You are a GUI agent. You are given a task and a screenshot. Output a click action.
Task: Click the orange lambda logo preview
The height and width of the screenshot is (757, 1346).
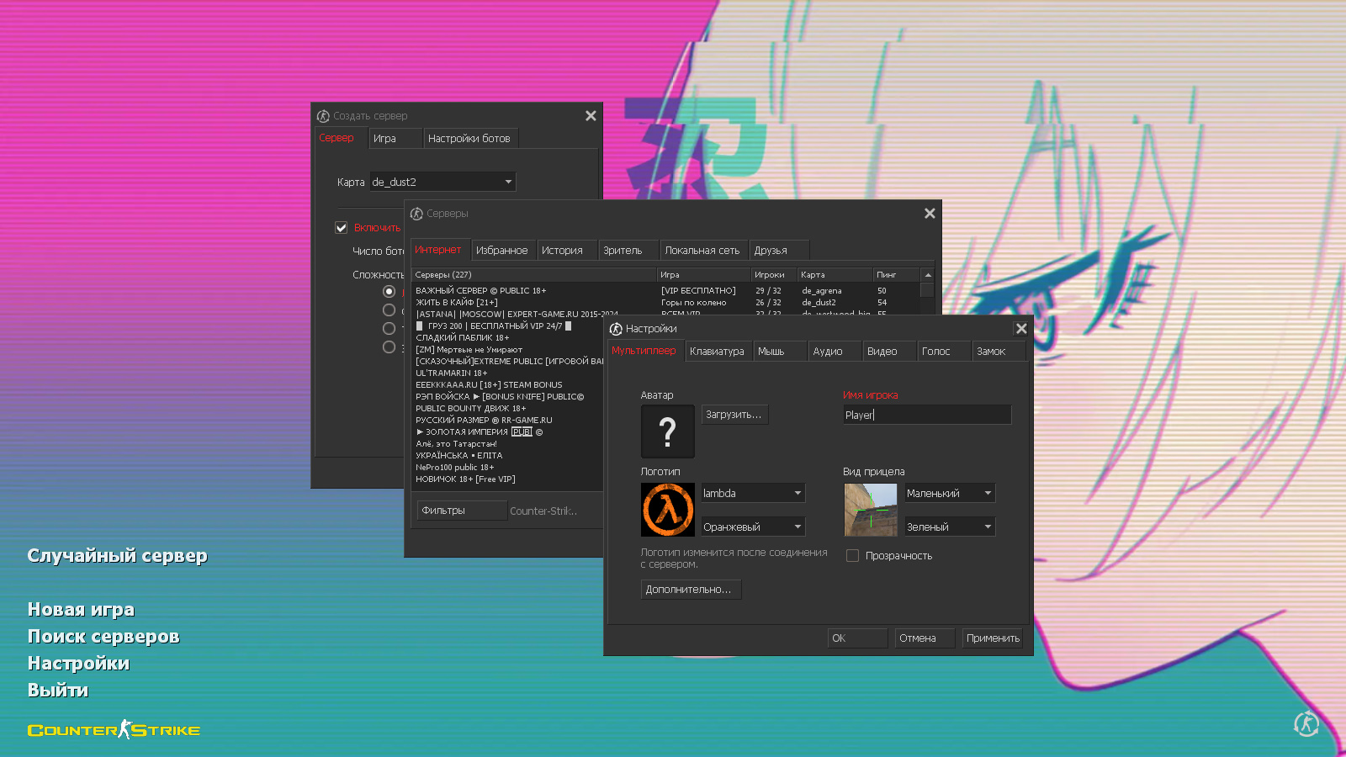pyautogui.click(x=667, y=510)
